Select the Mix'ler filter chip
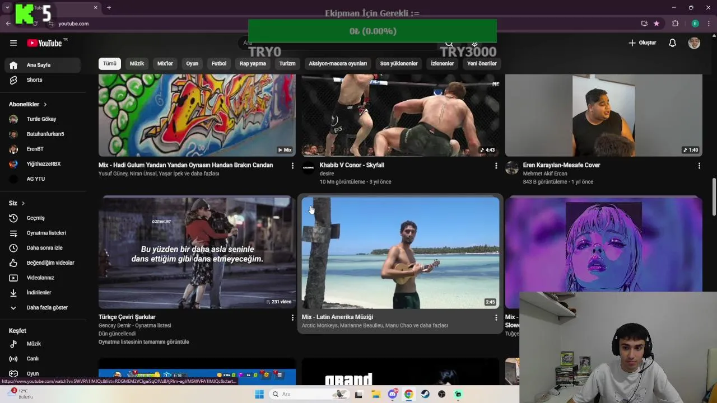Viewport: 717px width, 403px height. coord(165,64)
